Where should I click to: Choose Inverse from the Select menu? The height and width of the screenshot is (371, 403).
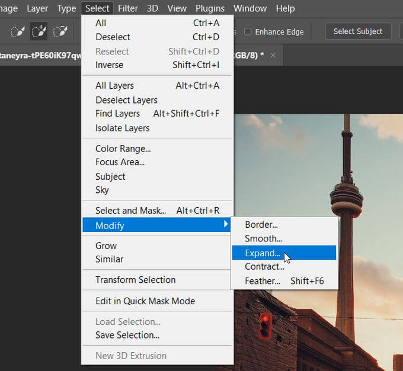coord(110,65)
